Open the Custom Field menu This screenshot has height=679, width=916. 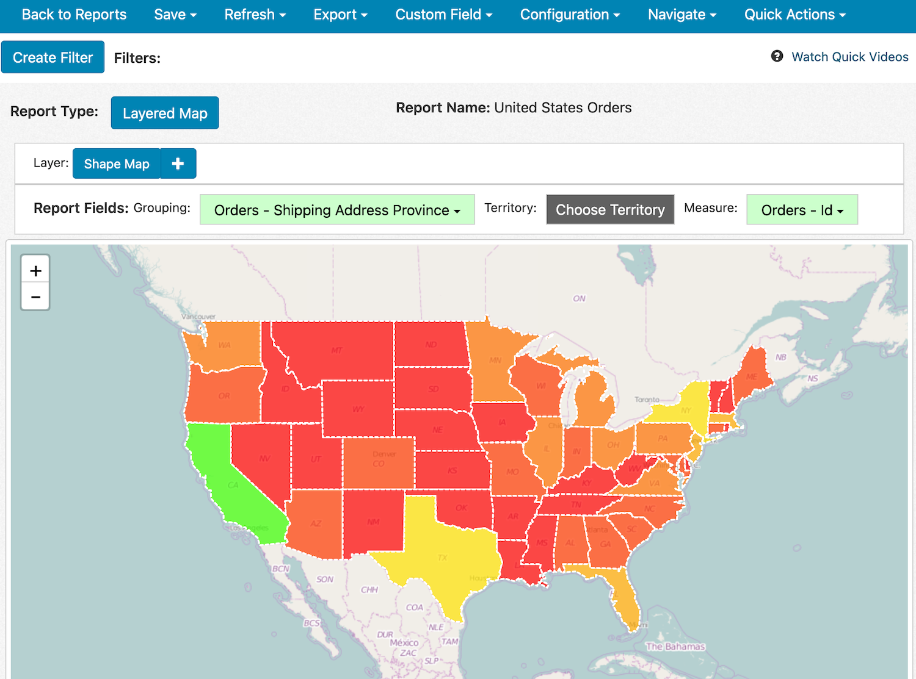tap(443, 15)
